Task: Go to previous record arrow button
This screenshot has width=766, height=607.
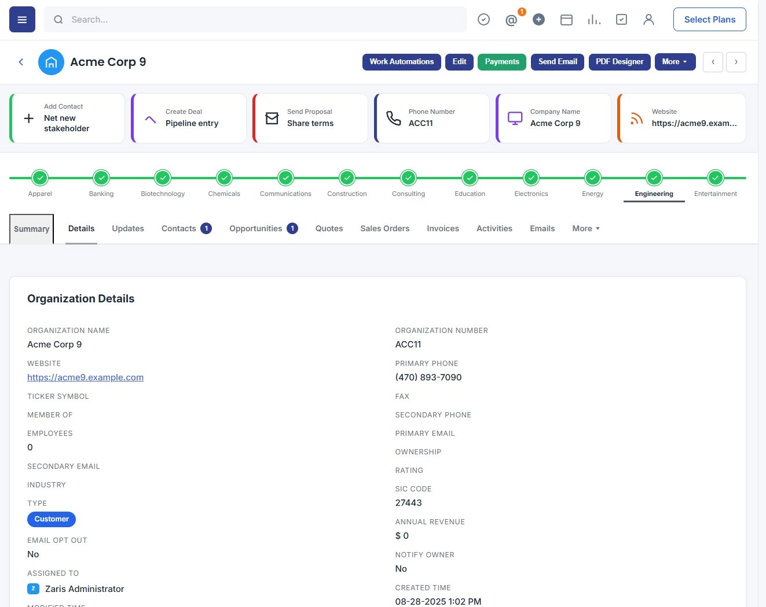Action: coord(713,62)
